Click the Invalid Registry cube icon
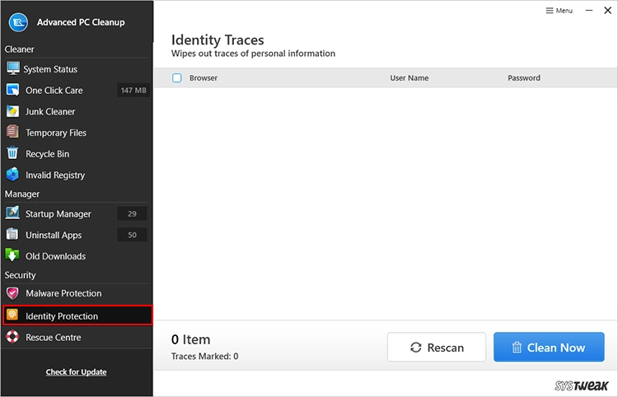Screen dimensions: 618x397 pos(12,174)
